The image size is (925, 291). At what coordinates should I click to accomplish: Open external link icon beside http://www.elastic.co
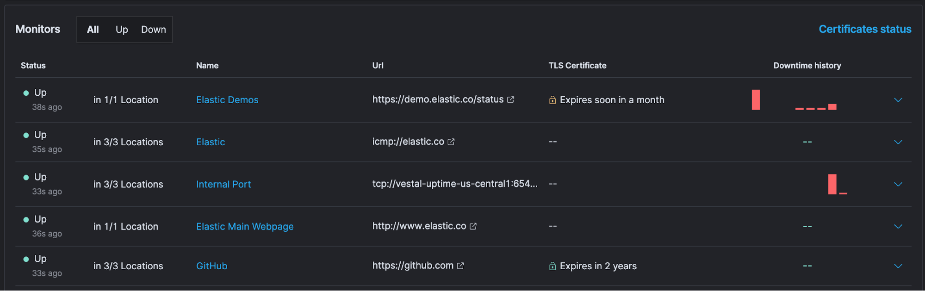pyautogui.click(x=473, y=227)
